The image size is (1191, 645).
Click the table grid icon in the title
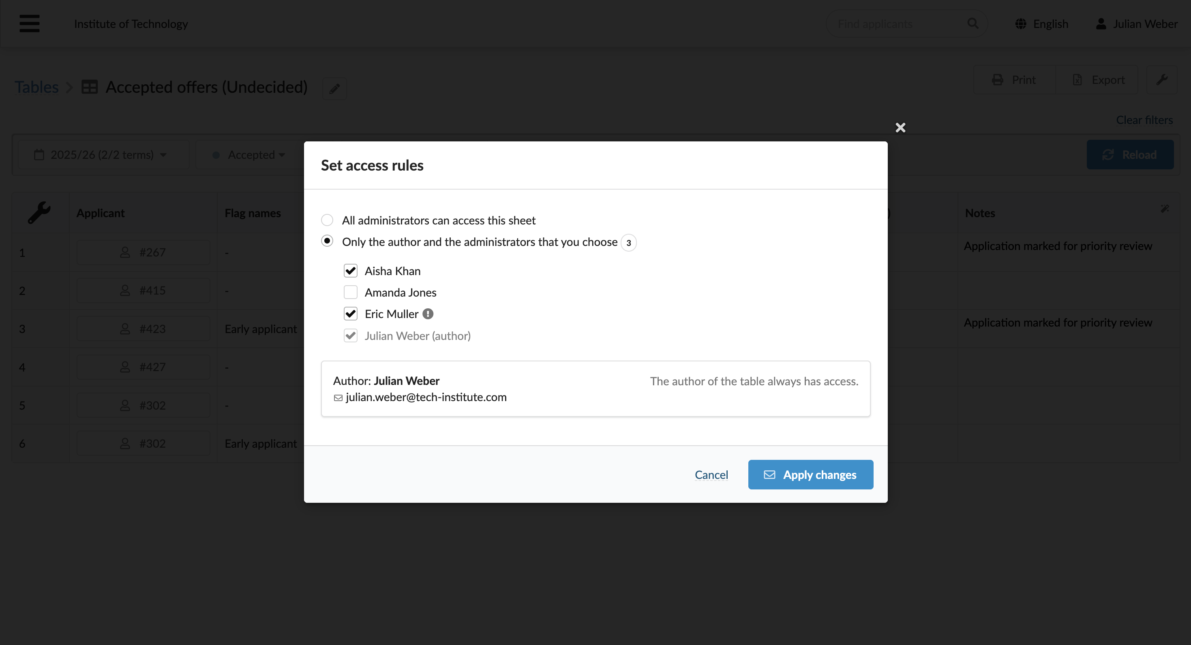coord(89,87)
